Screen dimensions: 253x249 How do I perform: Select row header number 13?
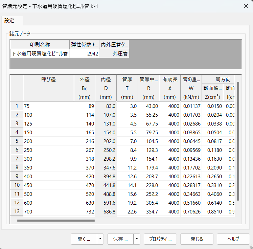(x=17, y=211)
